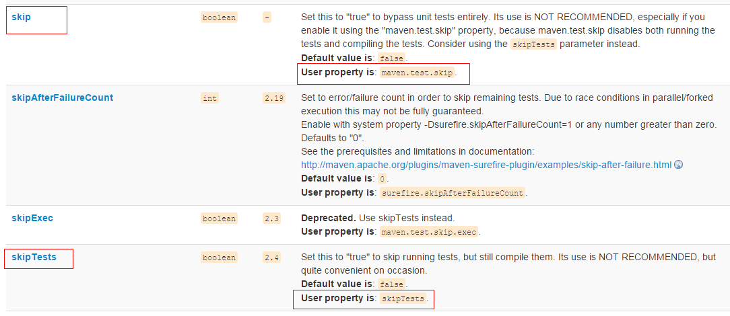
Task: Open the skipTests parameter link
Action: point(34,257)
